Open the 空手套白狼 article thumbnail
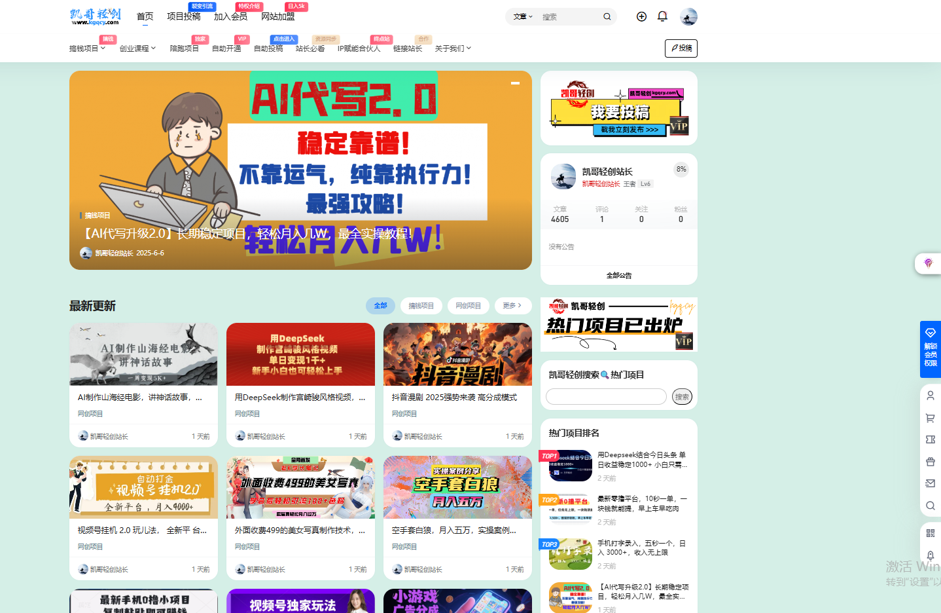This screenshot has height=613, width=941. pyautogui.click(x=457, y=487)
